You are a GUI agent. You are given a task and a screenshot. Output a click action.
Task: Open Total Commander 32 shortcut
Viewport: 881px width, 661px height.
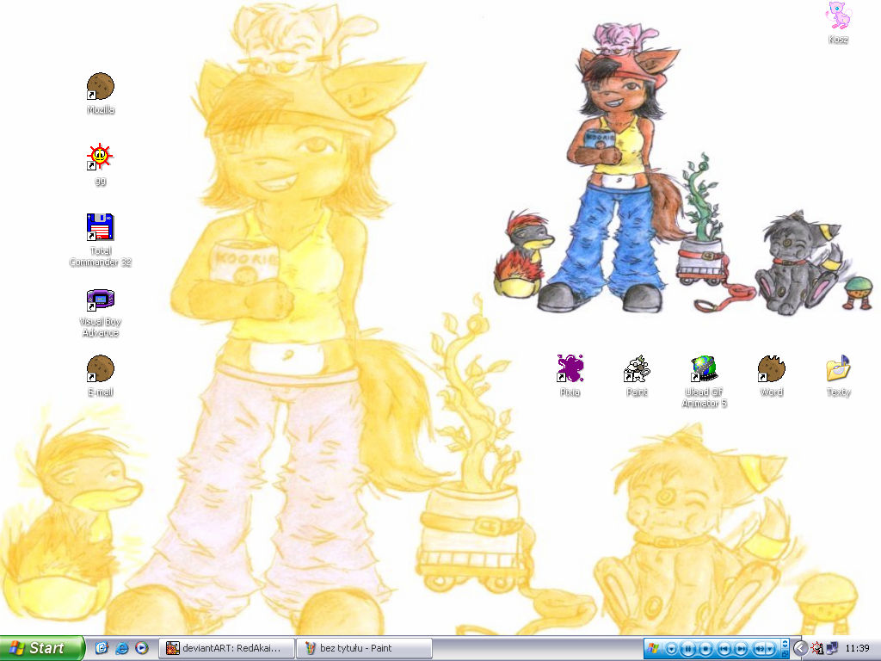[101, 240]
